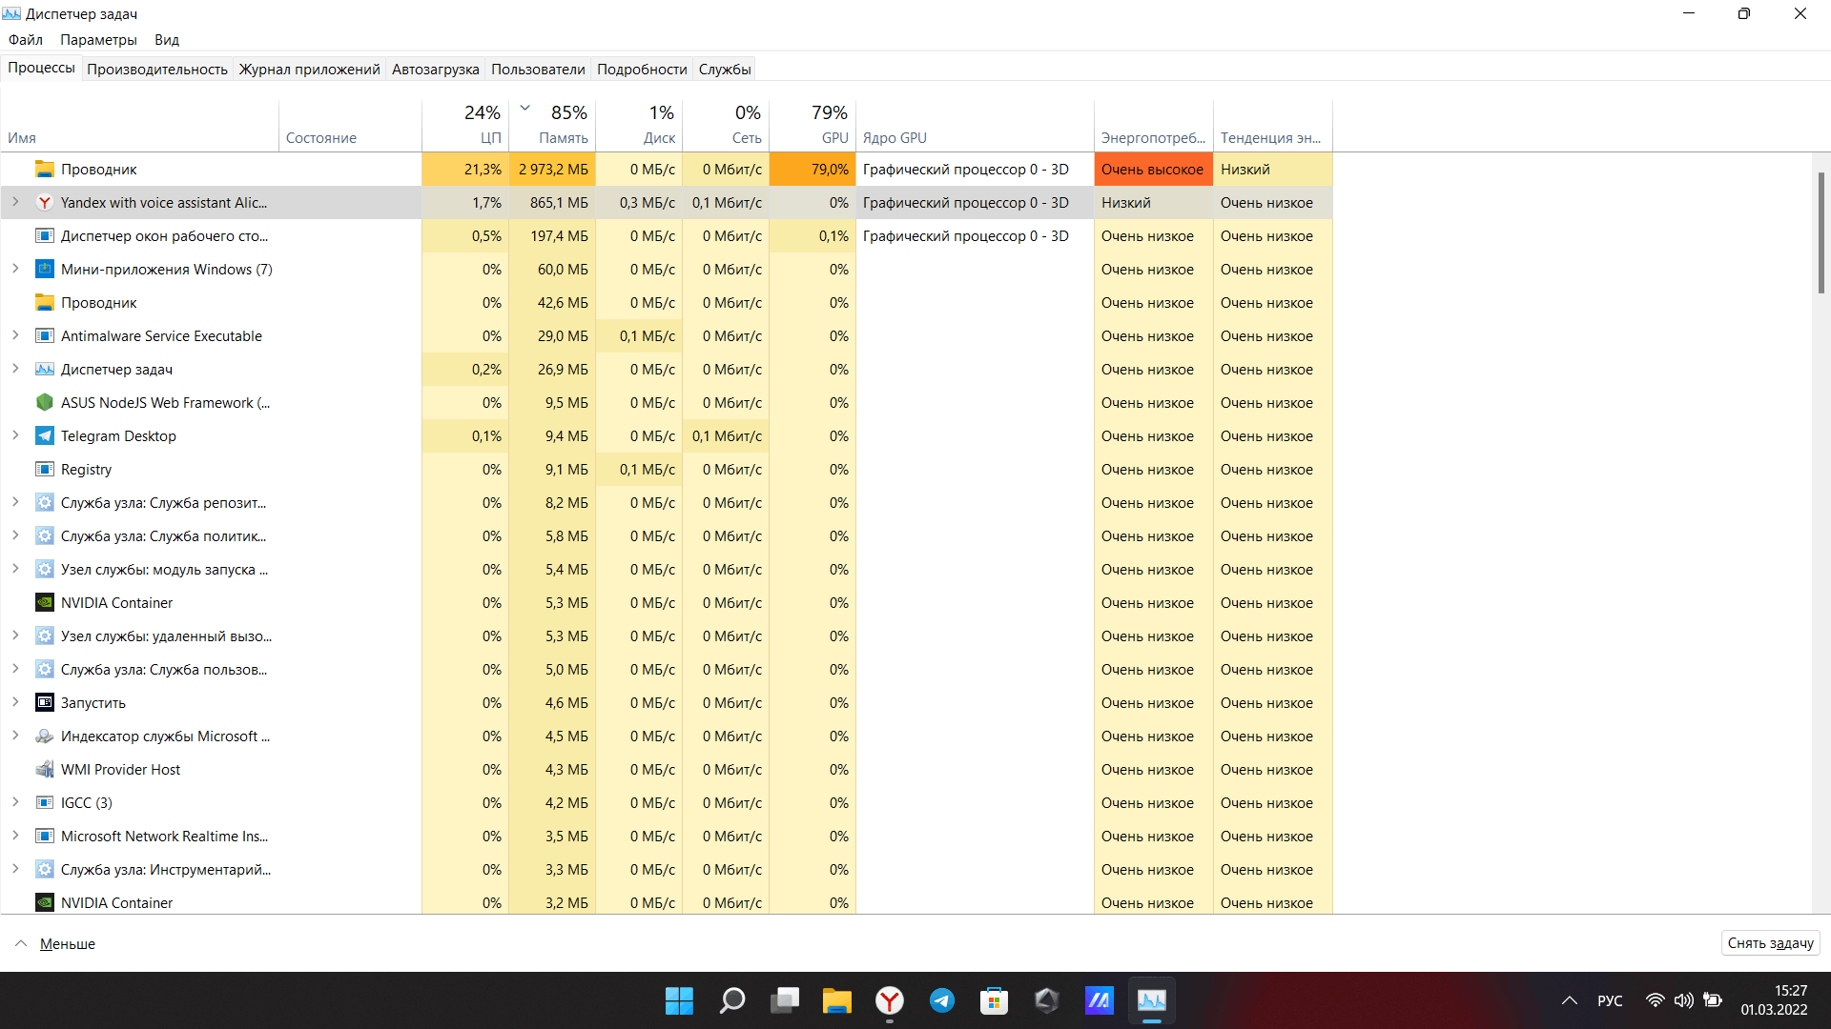Expand the IGCC (3) process group
The image size is (1831, 1029).
click(15, 802)
